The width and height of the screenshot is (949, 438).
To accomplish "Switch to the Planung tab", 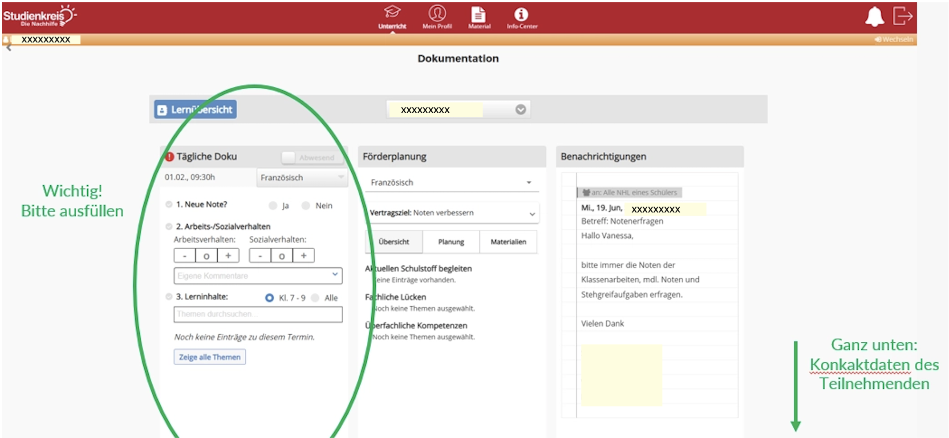I will pos(451,242).
